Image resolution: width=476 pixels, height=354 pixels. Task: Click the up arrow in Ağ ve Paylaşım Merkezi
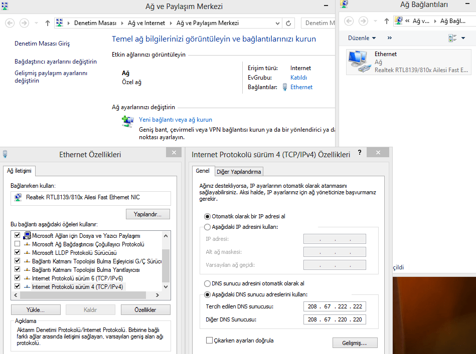(x=47, y=23)
